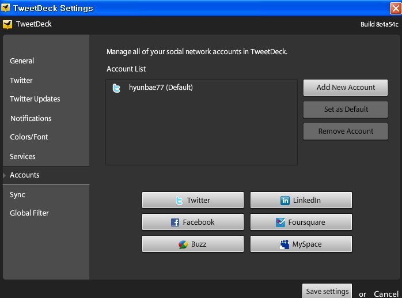Viewport: 402px width, 298px height.
Task: Add a Twitter account via Twitter button
Action: (193, 200)
